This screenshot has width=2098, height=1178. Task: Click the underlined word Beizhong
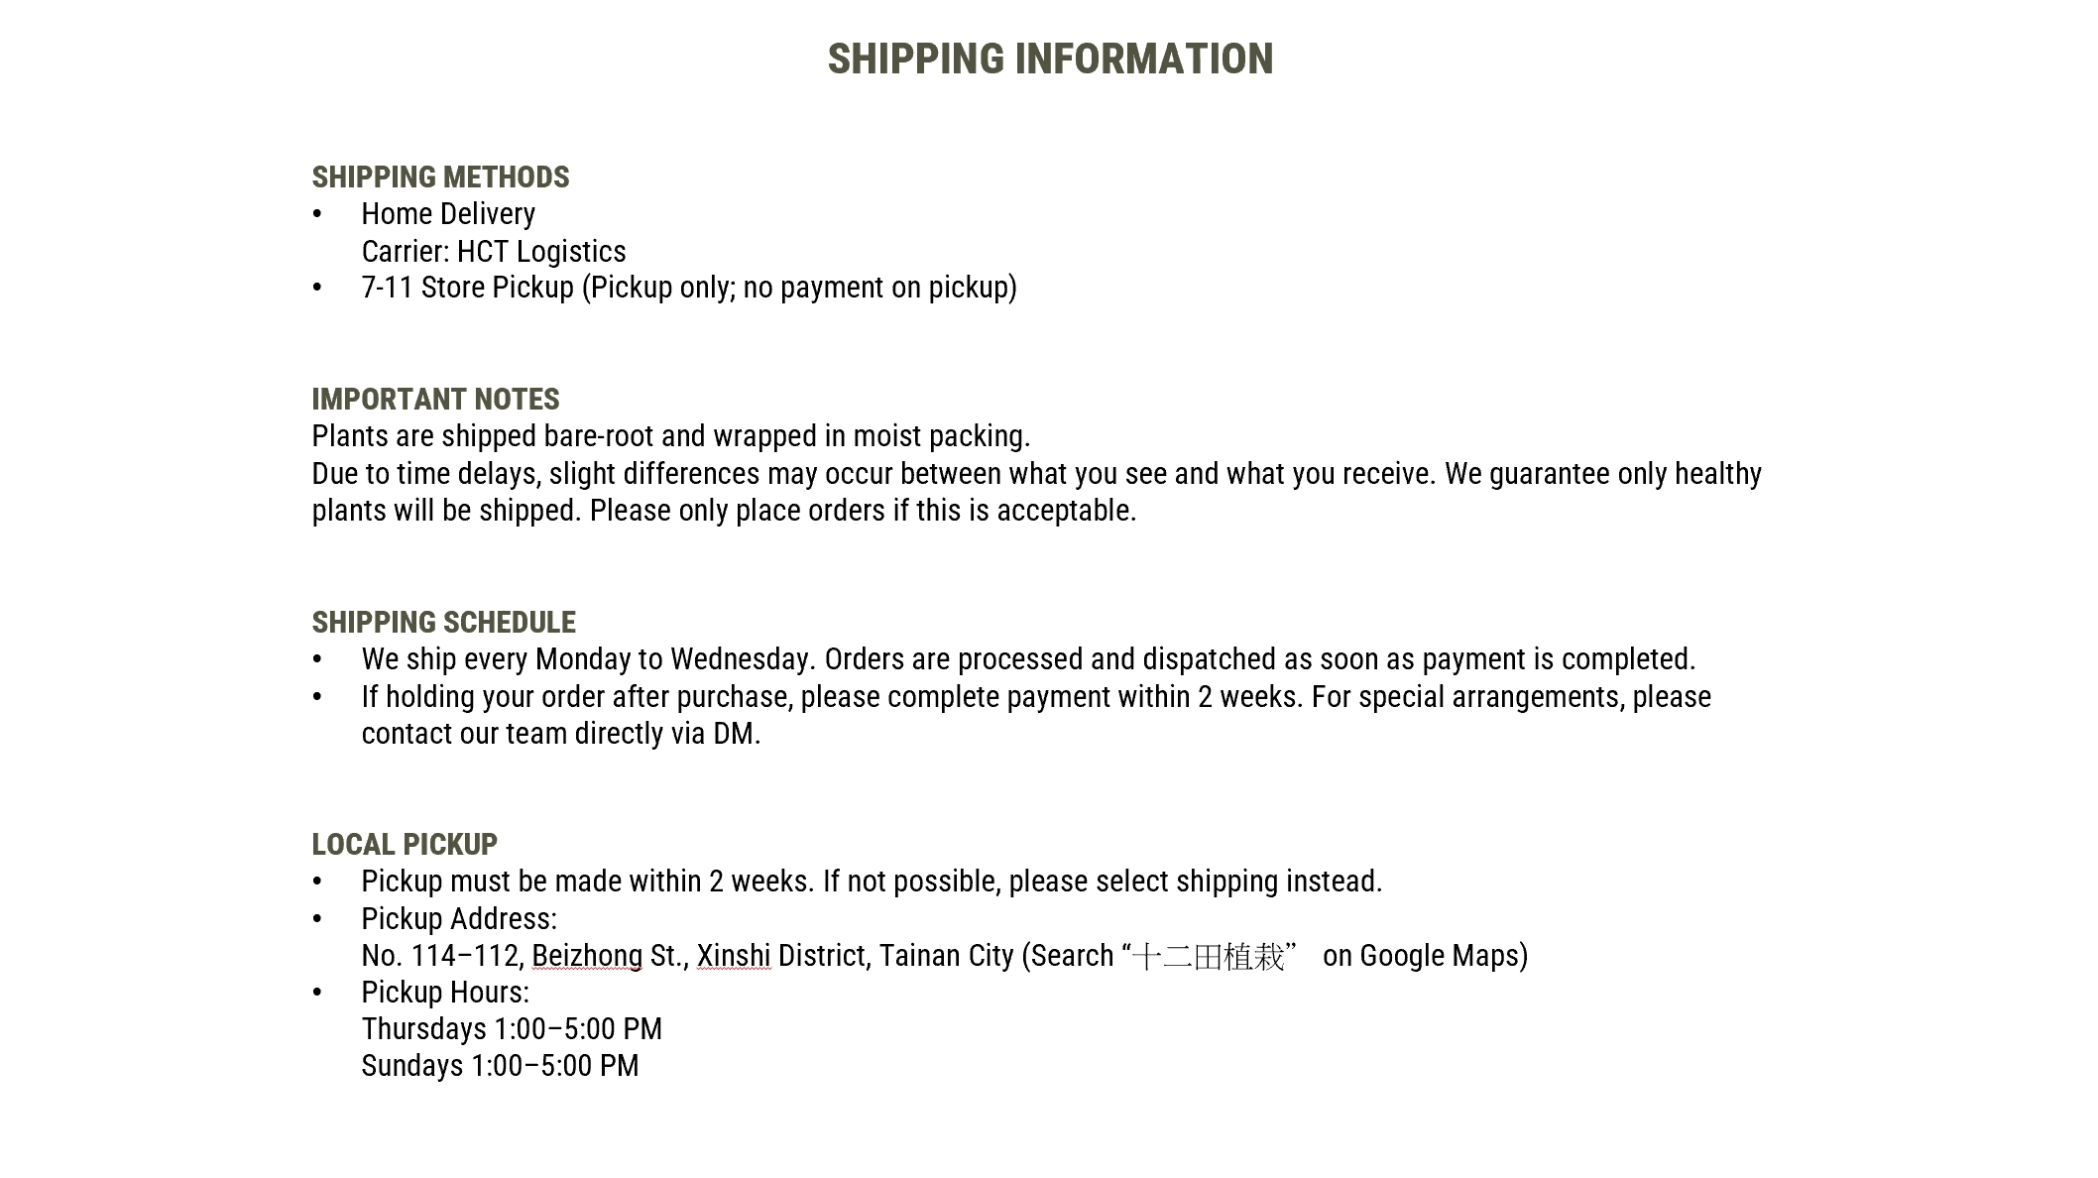587,956
